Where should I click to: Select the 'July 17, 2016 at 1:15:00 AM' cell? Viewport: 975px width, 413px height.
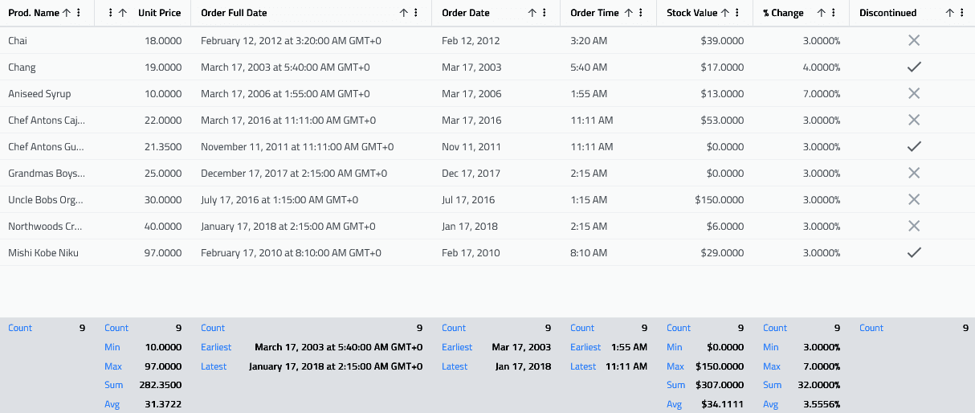click(312, 199)
